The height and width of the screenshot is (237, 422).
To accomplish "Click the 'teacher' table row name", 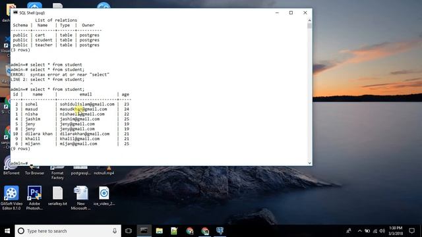I will 44,45.
